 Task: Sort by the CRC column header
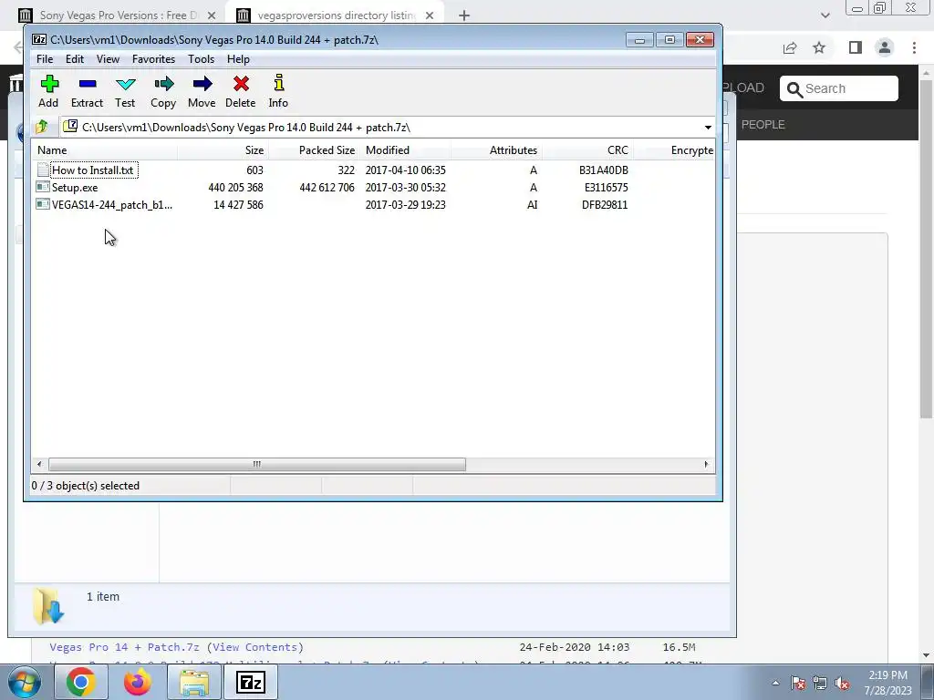[587, 150]
